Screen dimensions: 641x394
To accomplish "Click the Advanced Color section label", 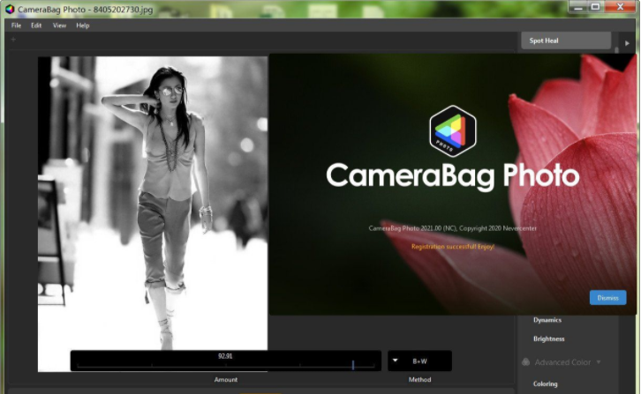I will 562,362.
